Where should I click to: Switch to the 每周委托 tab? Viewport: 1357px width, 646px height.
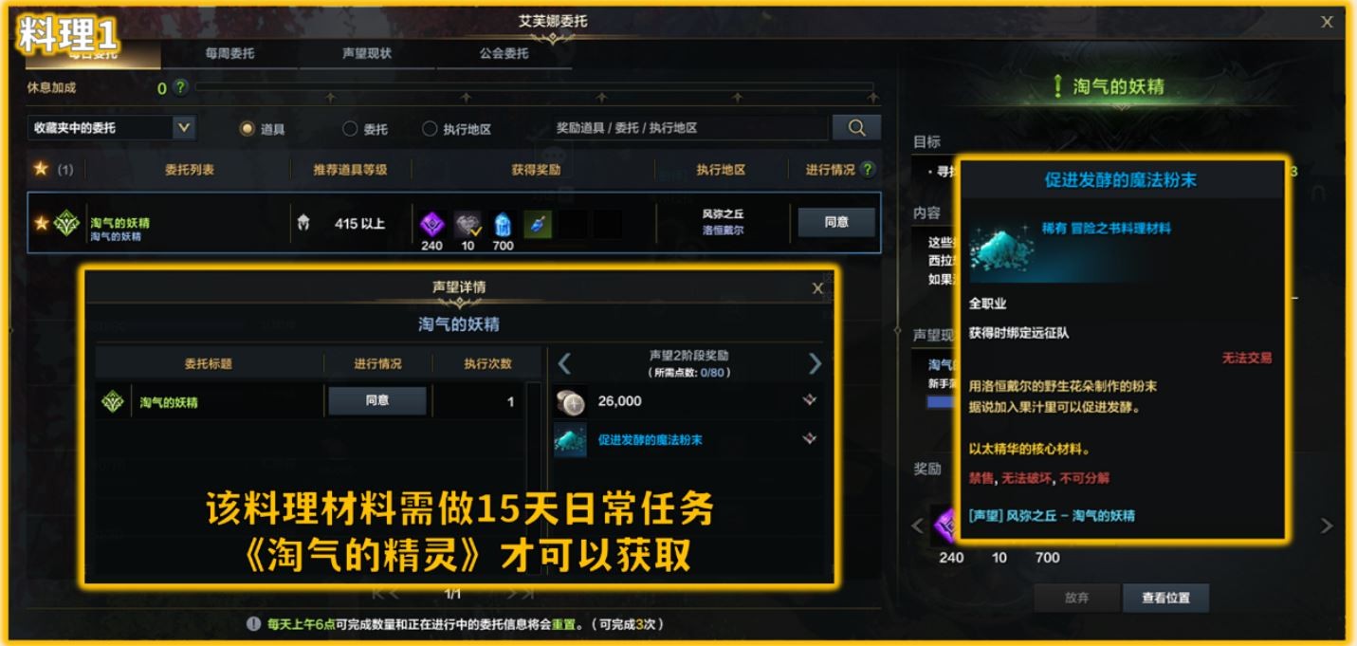point(229,53)
